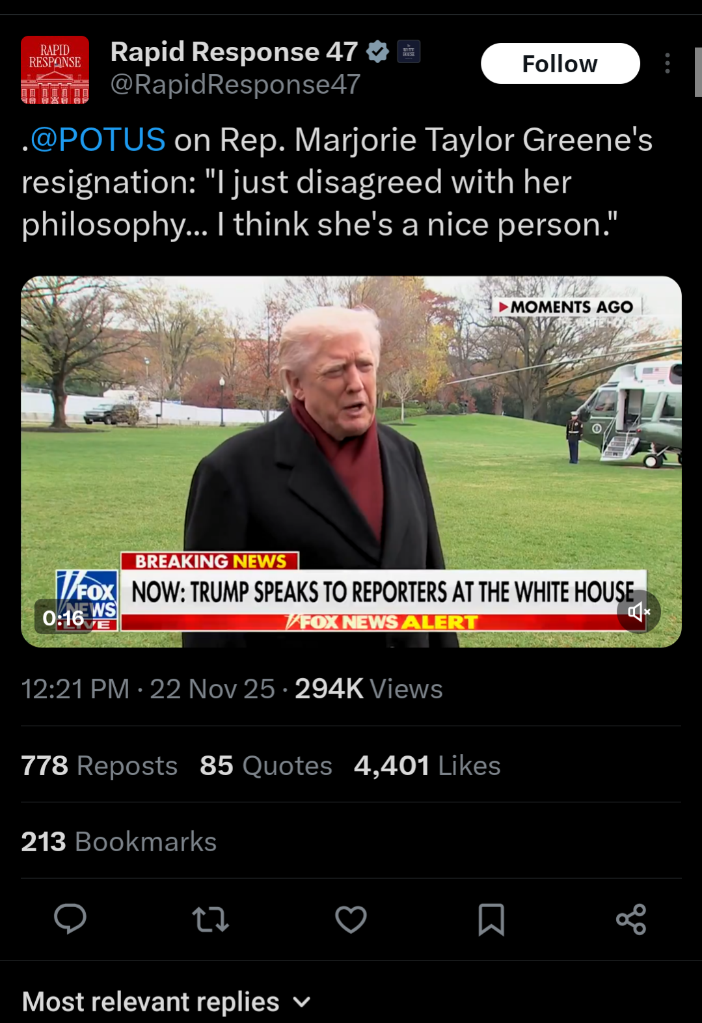Open the share icon
This screenshot has width=702, height=1023.
click(x=631, y=920)
